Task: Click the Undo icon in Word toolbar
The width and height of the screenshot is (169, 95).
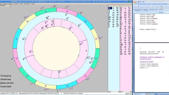Action: point(140,2)
